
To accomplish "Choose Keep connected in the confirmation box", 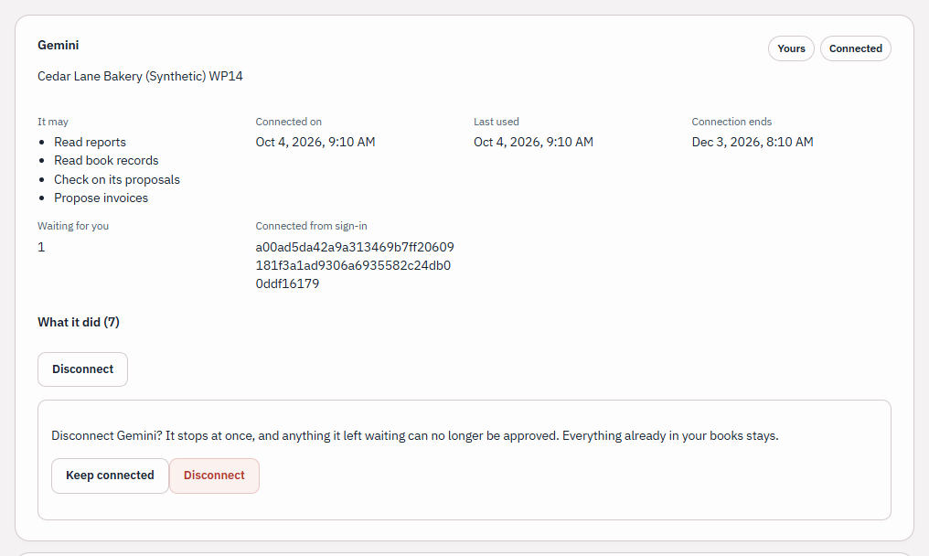I will click(x=110, y=476).
